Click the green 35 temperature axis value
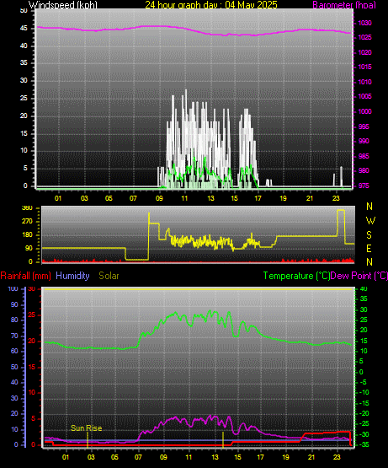 (x=364, y=299)
